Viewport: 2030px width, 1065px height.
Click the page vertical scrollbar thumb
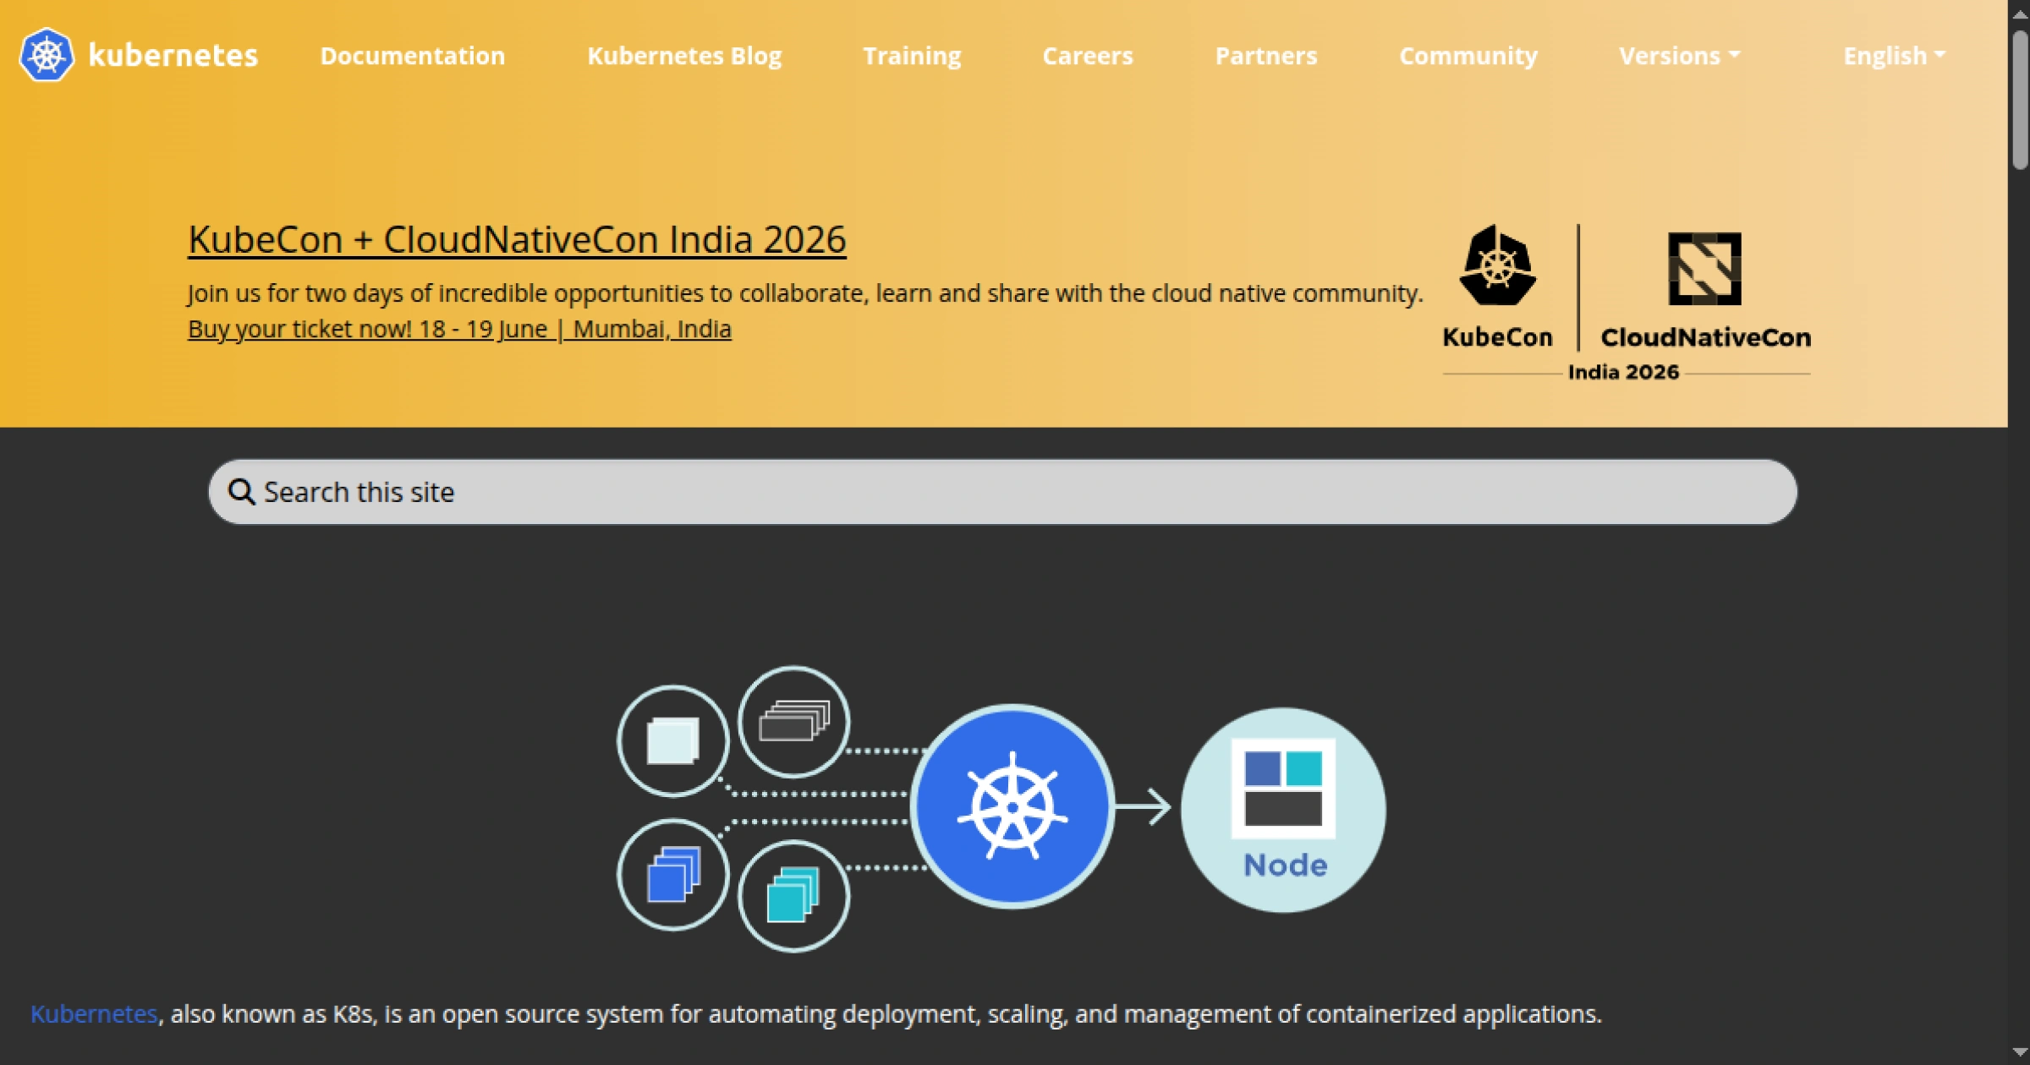2020,100
